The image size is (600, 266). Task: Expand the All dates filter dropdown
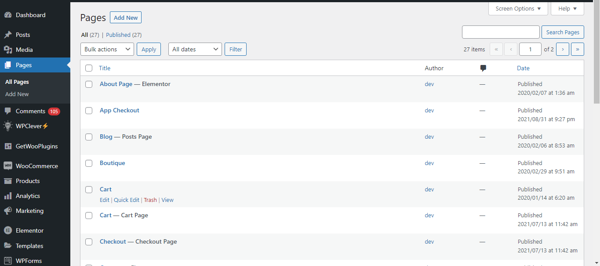tap(195, 49)
